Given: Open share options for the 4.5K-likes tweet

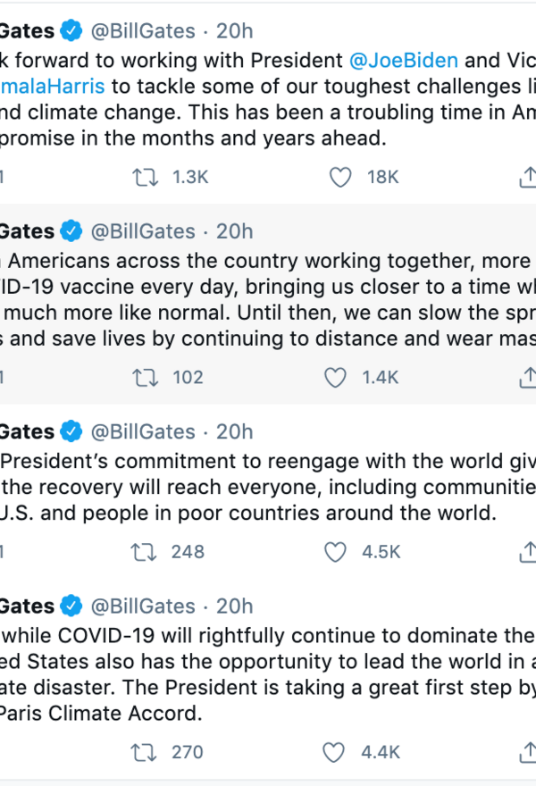Looking at the screenshot, I should (527, 552).
